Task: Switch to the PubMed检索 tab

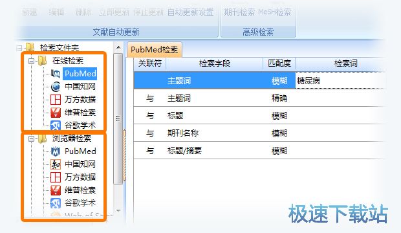Action: [x=154, y=49]
